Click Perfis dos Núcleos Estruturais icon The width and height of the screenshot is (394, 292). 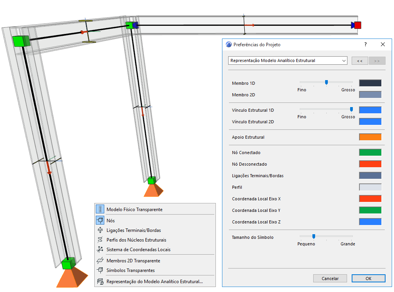(100, 240)
